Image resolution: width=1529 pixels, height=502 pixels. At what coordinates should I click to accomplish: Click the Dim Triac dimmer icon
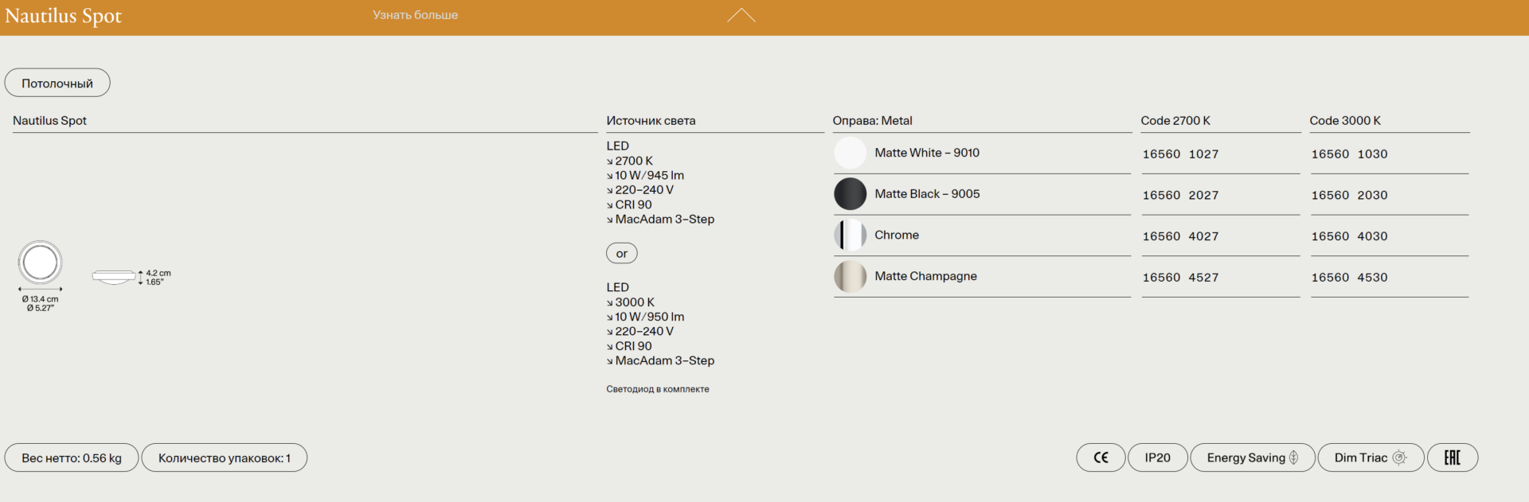(x=1399, y=457)
